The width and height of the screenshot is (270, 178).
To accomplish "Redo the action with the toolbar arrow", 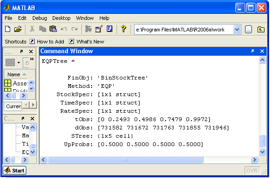I will (74, 29).
